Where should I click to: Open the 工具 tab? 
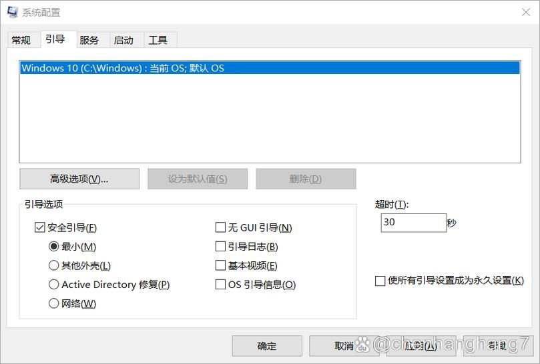[158, 40]
